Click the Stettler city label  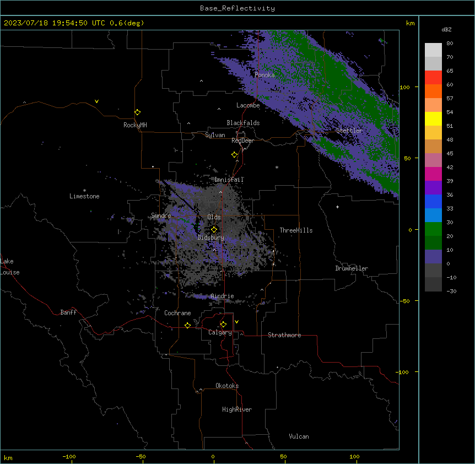click(349, 131)
